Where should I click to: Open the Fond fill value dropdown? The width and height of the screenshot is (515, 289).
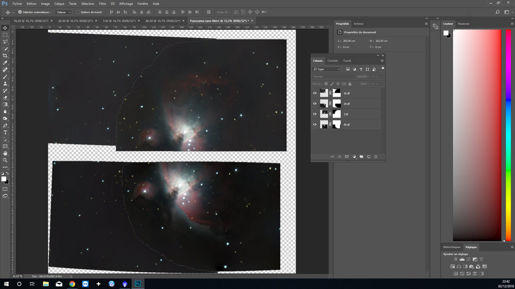coord(382,84)
